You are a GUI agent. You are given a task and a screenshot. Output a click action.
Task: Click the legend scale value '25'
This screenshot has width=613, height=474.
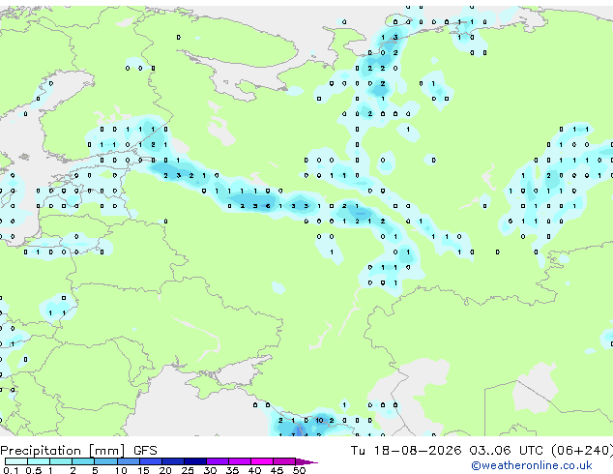pos(188,470)
